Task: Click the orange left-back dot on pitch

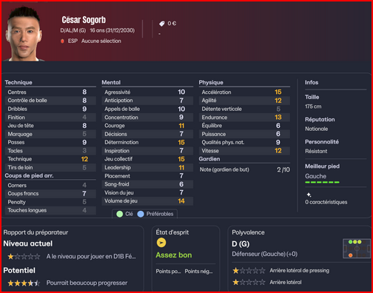Action: [x=350, y=255]
